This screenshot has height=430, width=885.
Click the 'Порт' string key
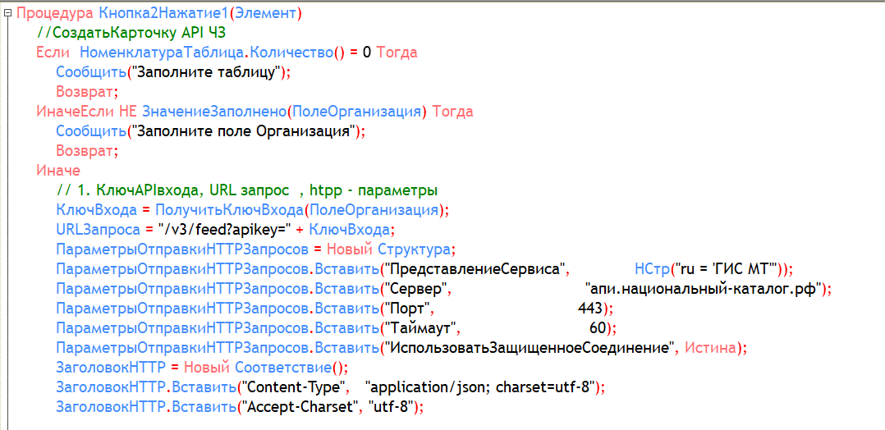407,309
